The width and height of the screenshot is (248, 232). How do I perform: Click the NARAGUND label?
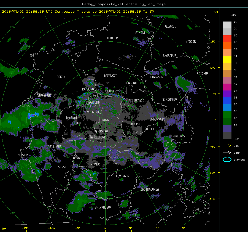(x=93, y=103)
